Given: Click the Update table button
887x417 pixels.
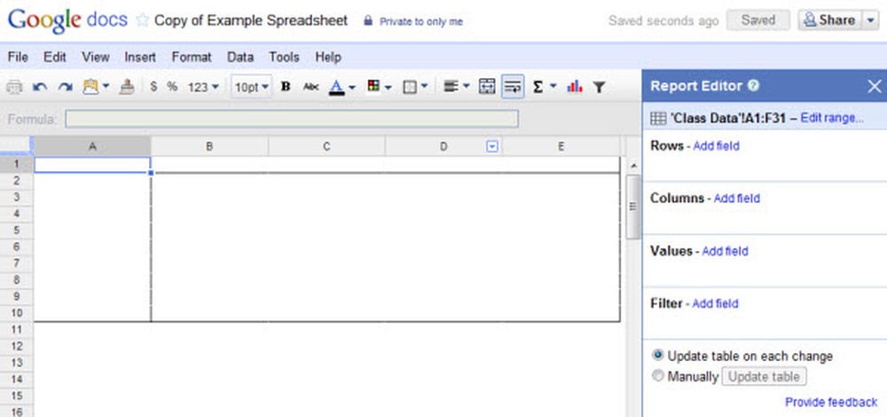Looking at the screenshot, I should click(x=764, y=377).
